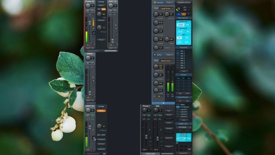Screen dimensions: 275x155
Task: Open settings wrench on top-left input channel
Action: point(94,33)
